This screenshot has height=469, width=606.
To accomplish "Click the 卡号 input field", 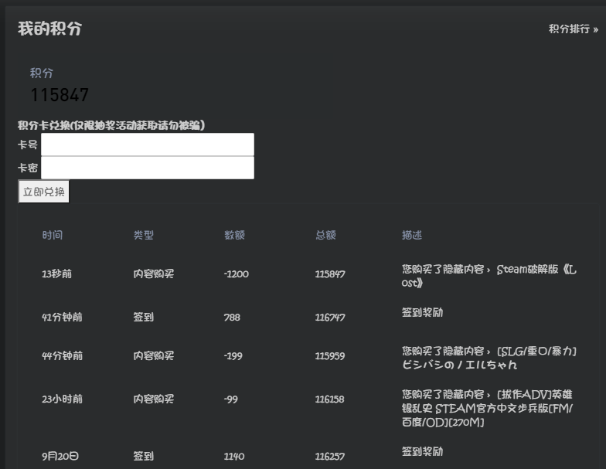I will [147, 144].
